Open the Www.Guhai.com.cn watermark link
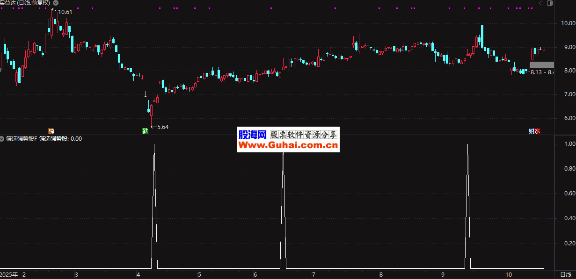576x279 pixels. pos(288,146)
